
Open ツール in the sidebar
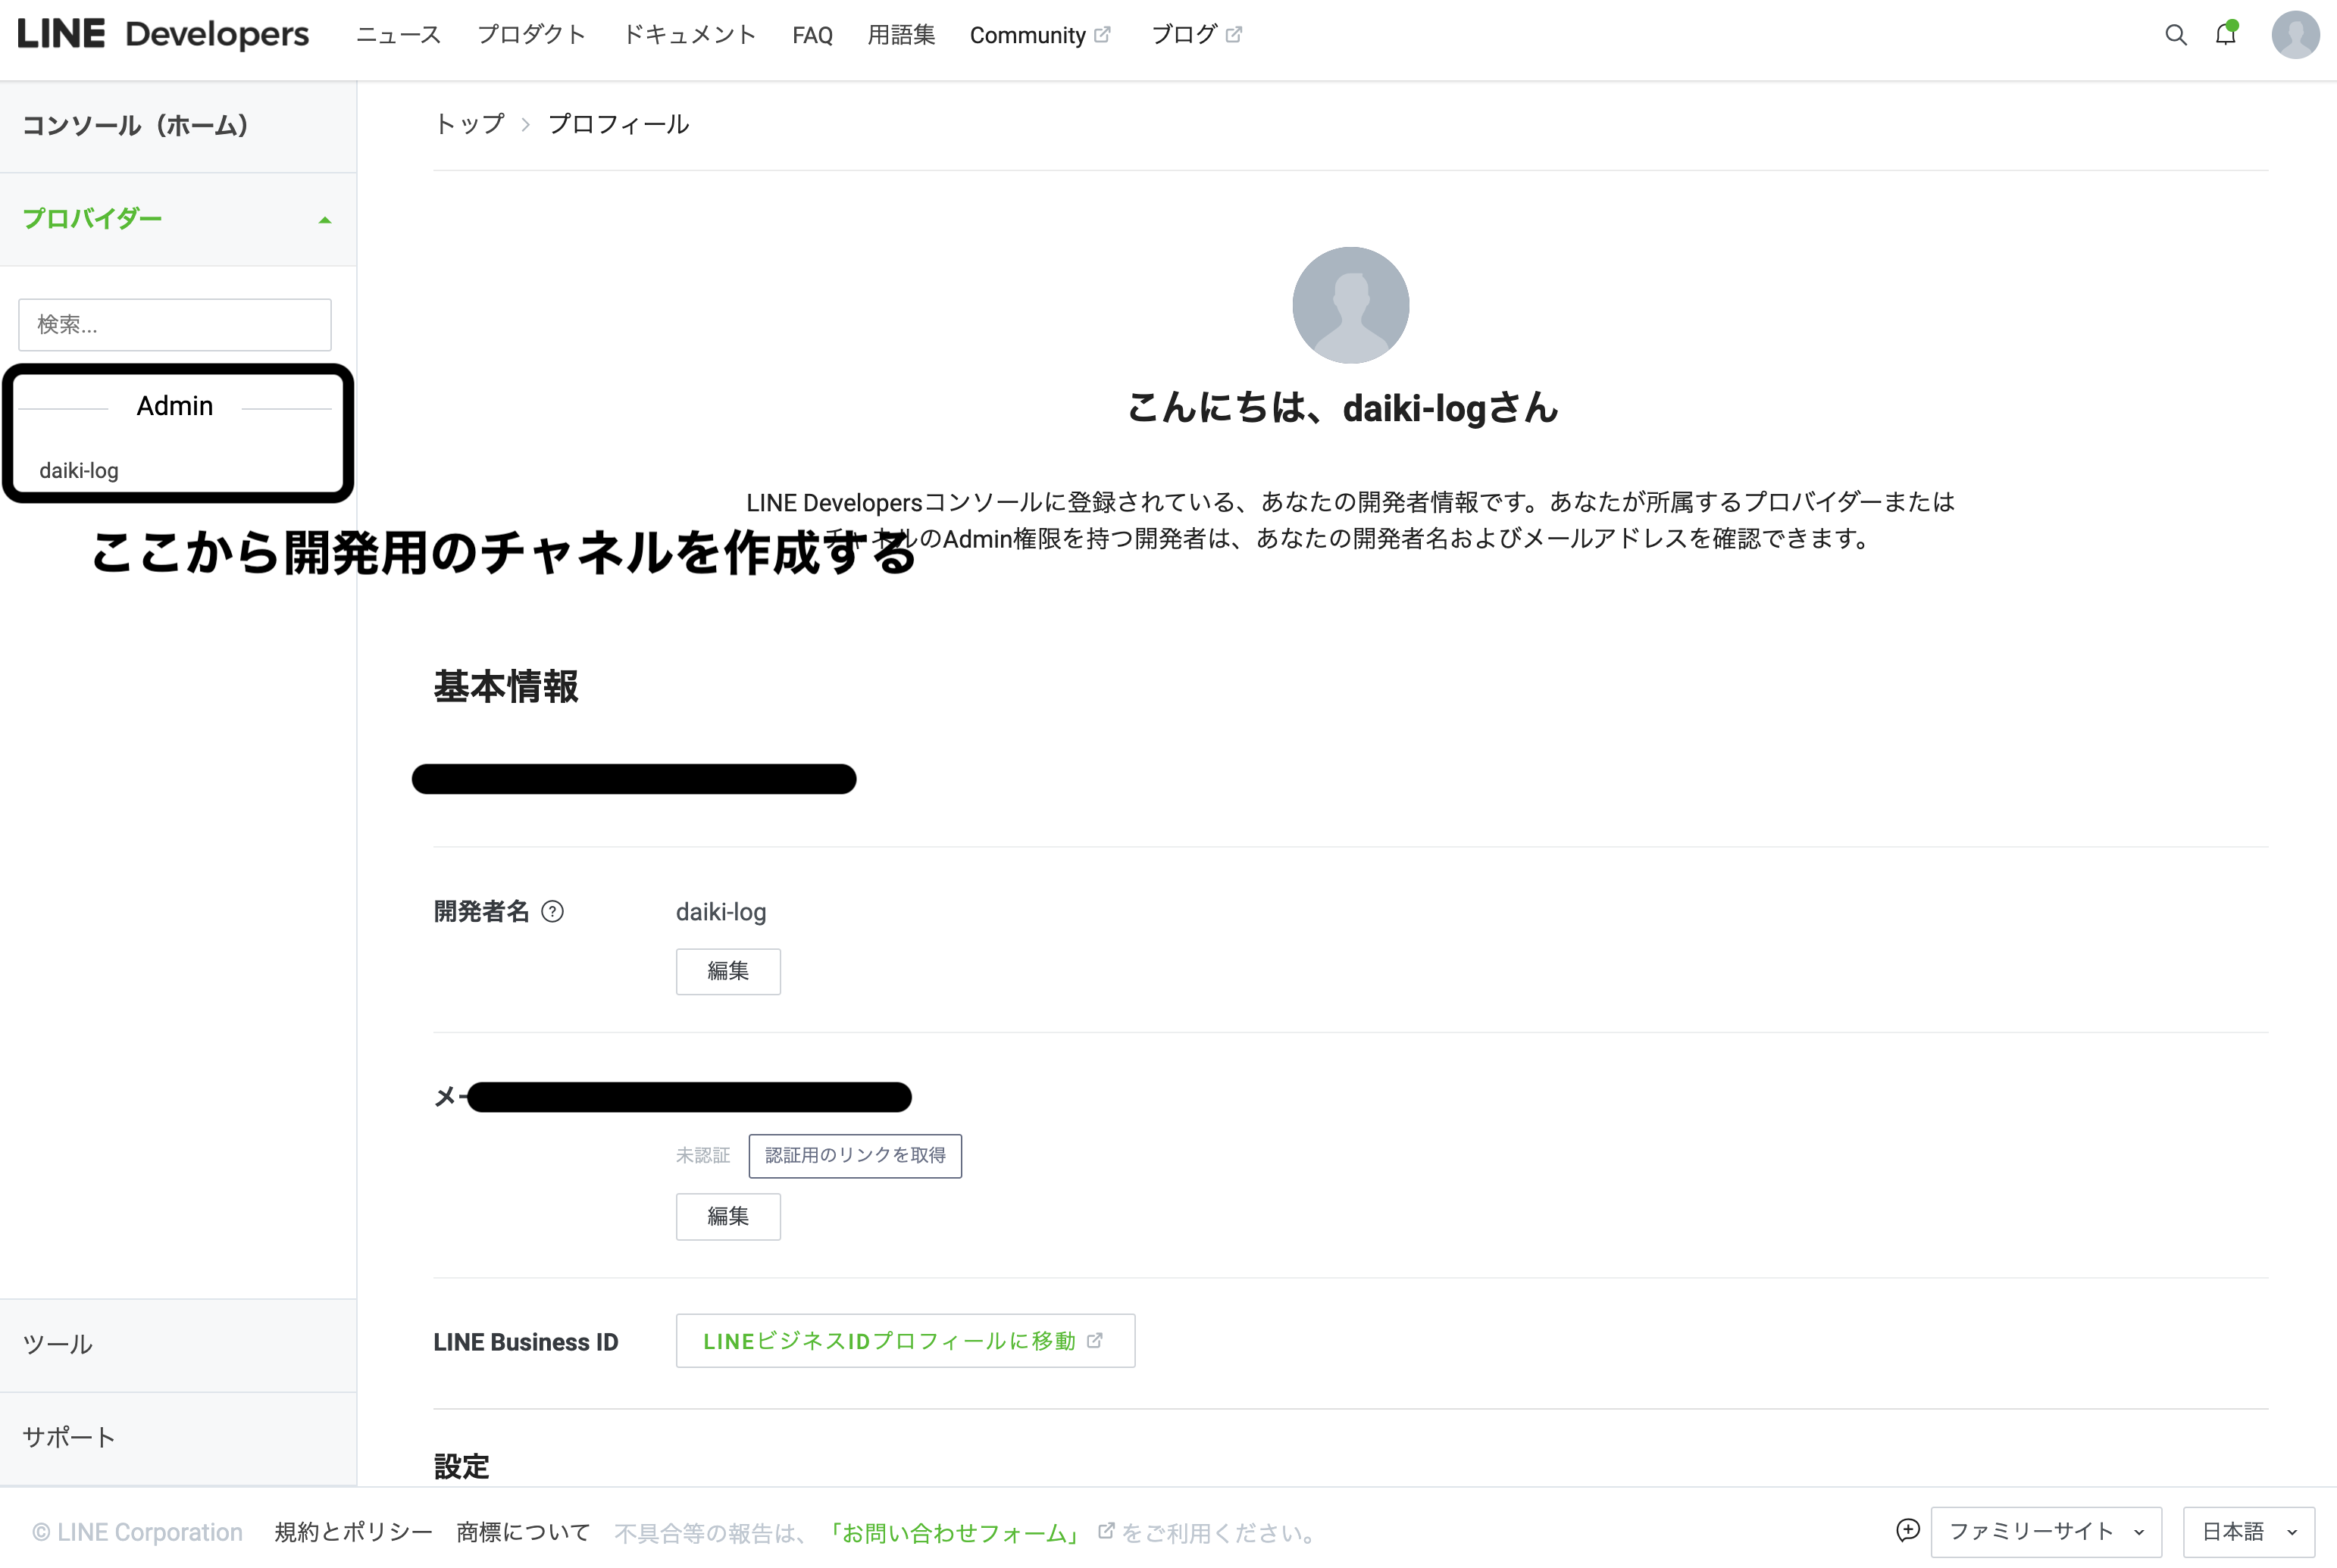tap(178, 1345)
